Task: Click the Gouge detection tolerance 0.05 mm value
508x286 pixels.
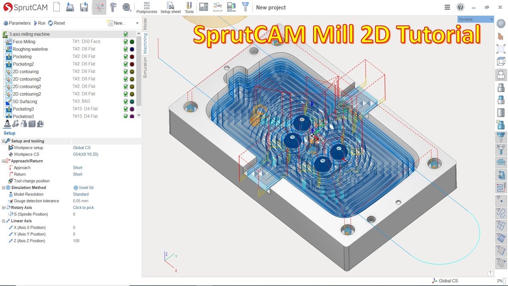Action: [81, 201]
